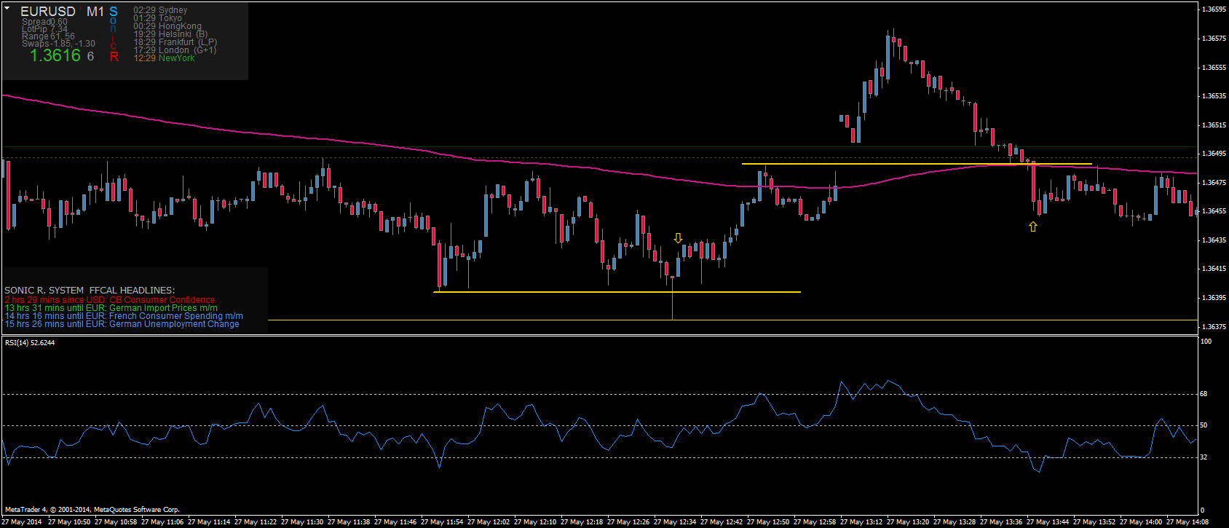Click the 27 May 12:02 time label
Viewport: 1229px width, 528px height.
(489, 522)
